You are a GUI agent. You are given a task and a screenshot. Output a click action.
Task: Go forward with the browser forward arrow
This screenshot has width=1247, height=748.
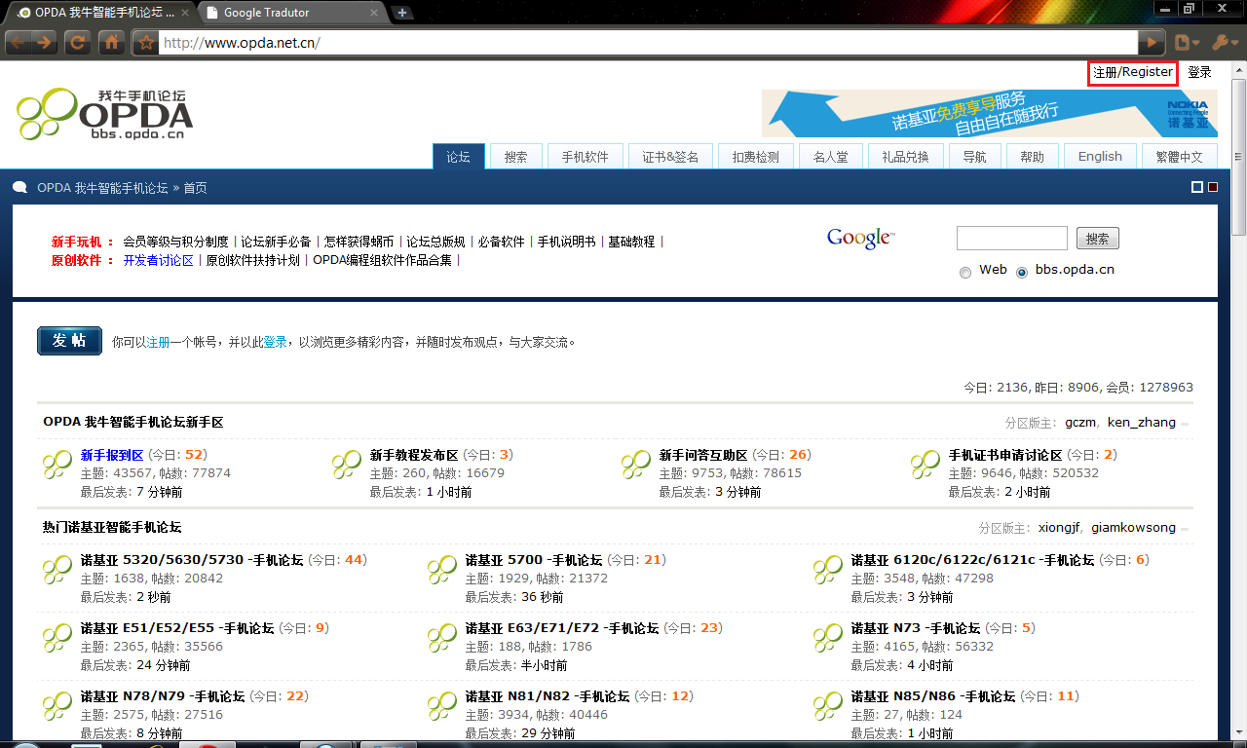[x=44, y=43]
